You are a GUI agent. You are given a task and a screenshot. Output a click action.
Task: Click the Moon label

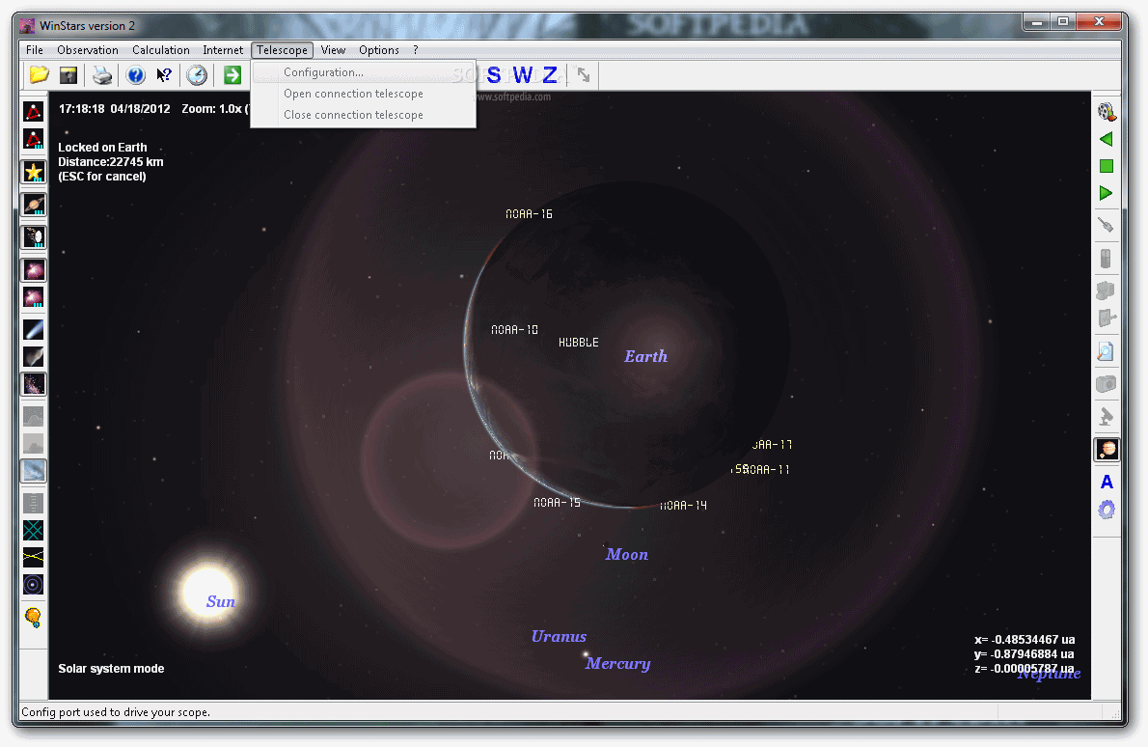click(627, 554)
